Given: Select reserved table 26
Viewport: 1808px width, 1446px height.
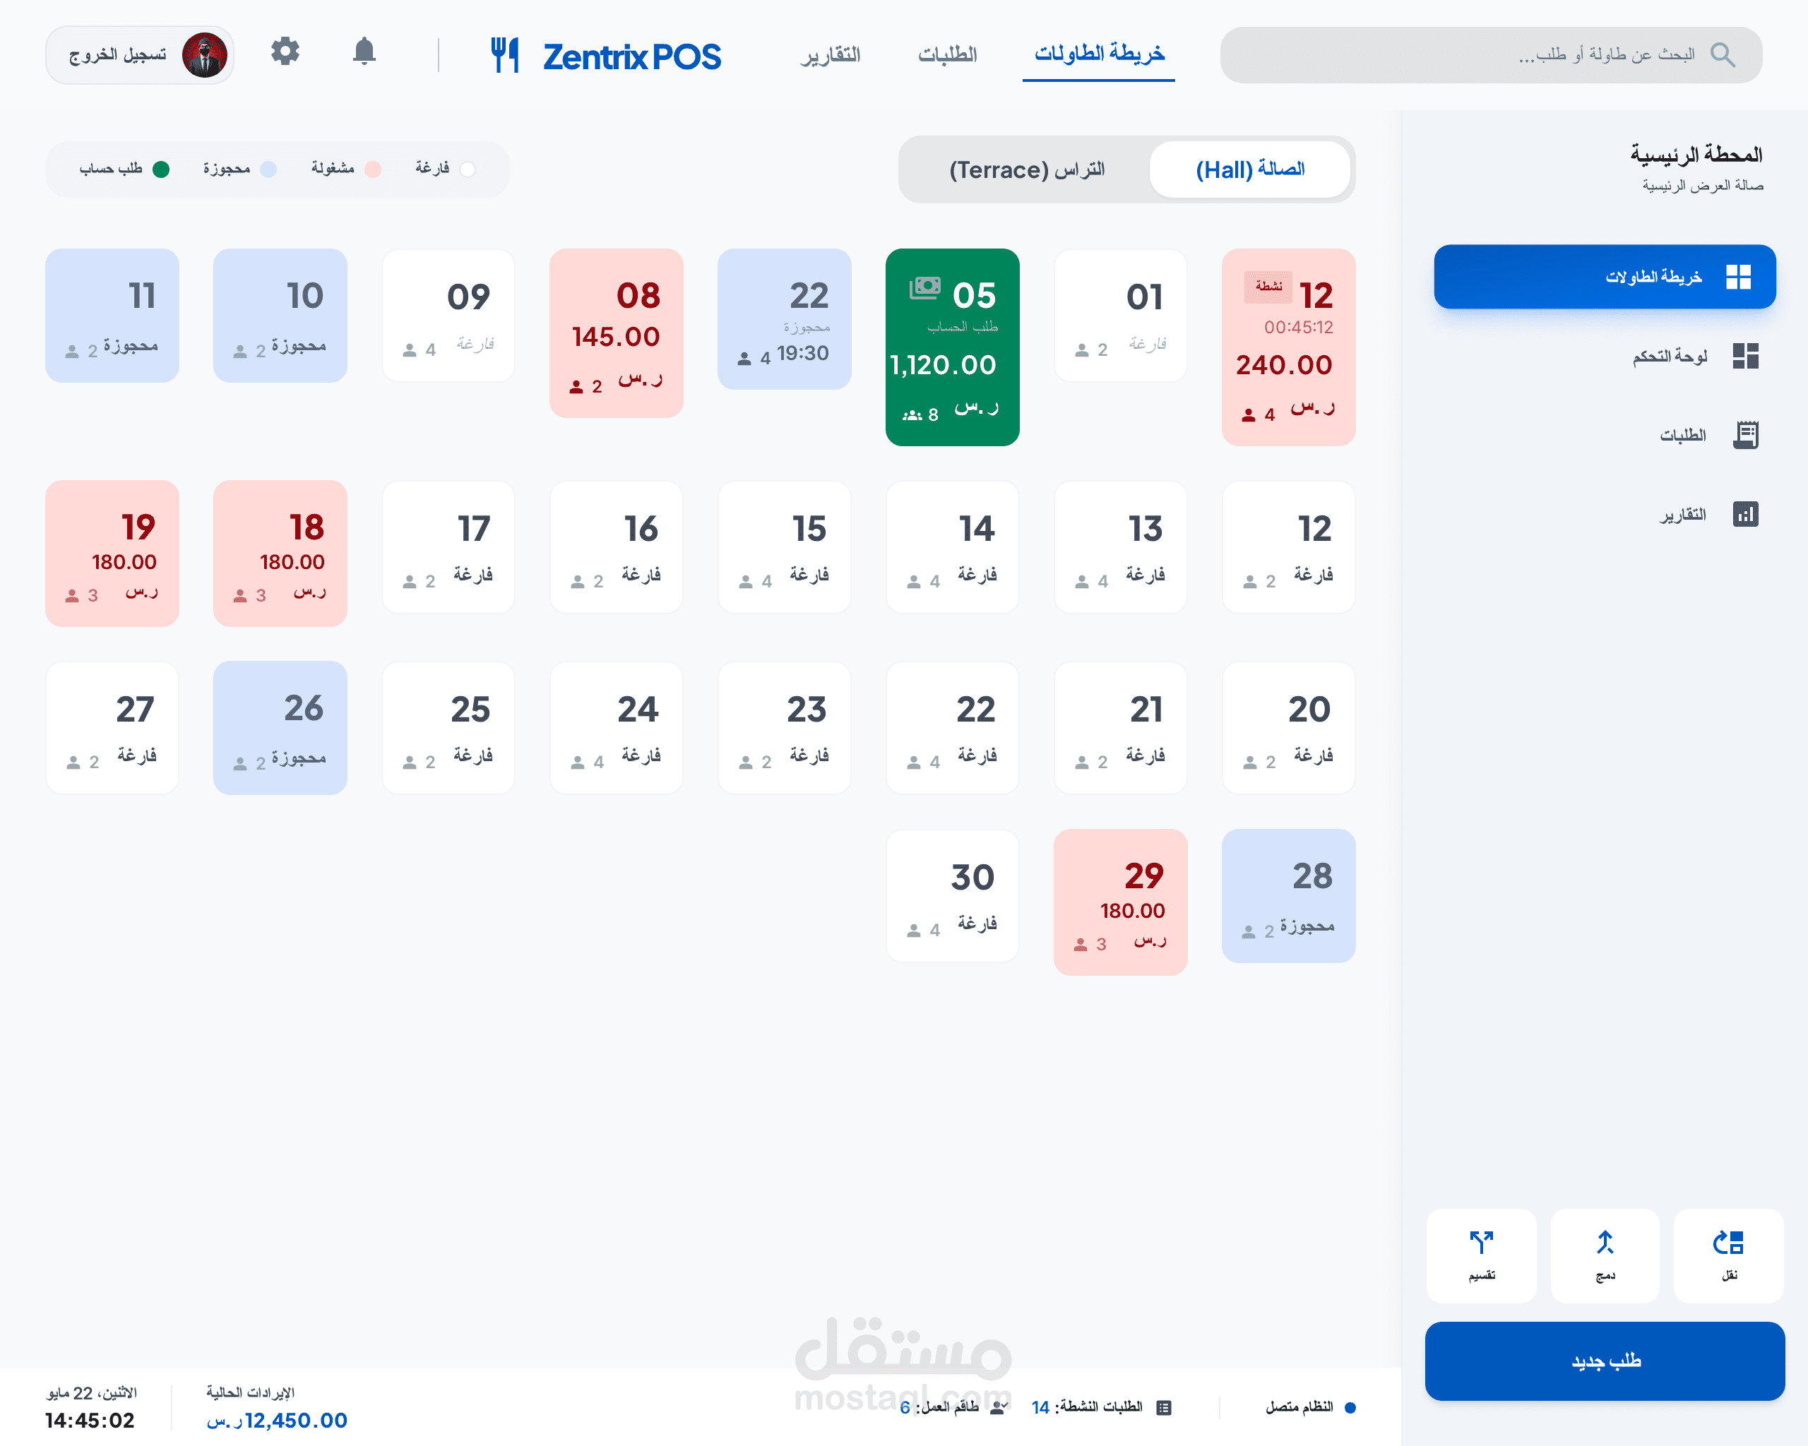Looking at the screenshot, I should pyautogui.click(x=280, y=728).
